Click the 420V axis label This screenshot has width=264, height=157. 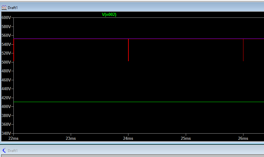point(6,98)
